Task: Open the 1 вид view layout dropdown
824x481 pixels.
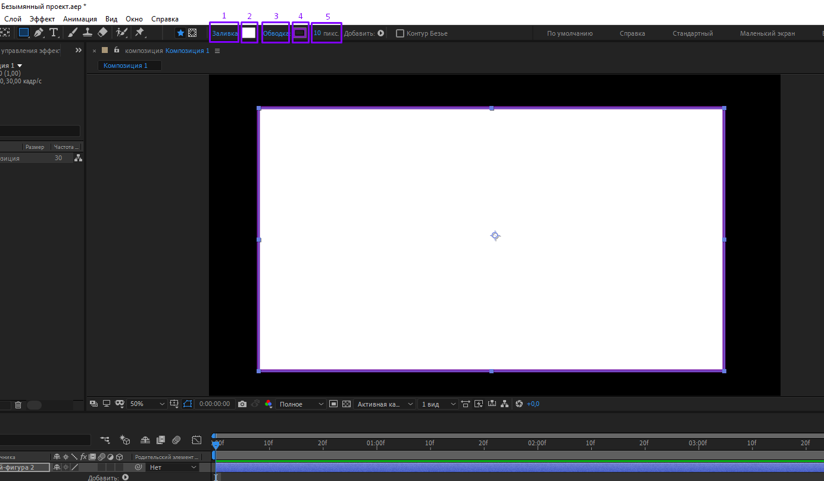Action: (438, 404)
